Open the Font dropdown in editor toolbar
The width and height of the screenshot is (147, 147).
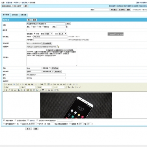click(48, 87)
